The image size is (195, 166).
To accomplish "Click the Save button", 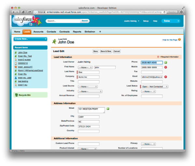I will (x=96, y=51).
